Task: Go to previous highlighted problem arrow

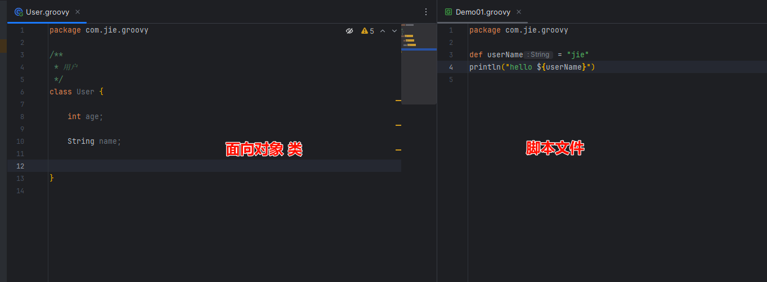Action: click(383, 31)
